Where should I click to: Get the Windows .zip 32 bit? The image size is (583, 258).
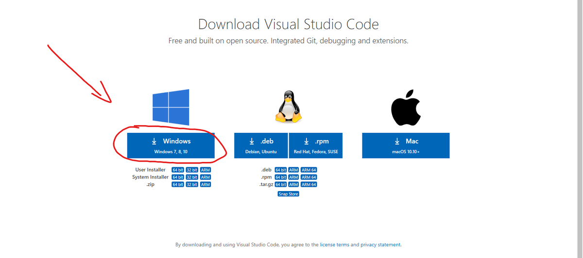pos(192,184)
